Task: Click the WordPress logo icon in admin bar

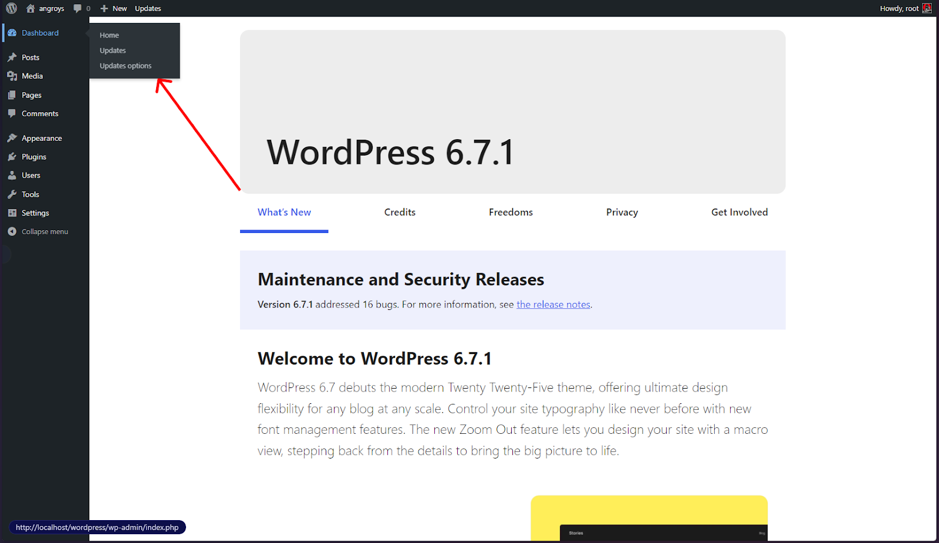Action: [12, 8]
